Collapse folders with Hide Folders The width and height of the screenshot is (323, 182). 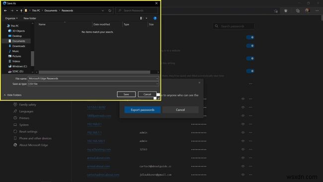pyautogui.click(x=12, y=95)
